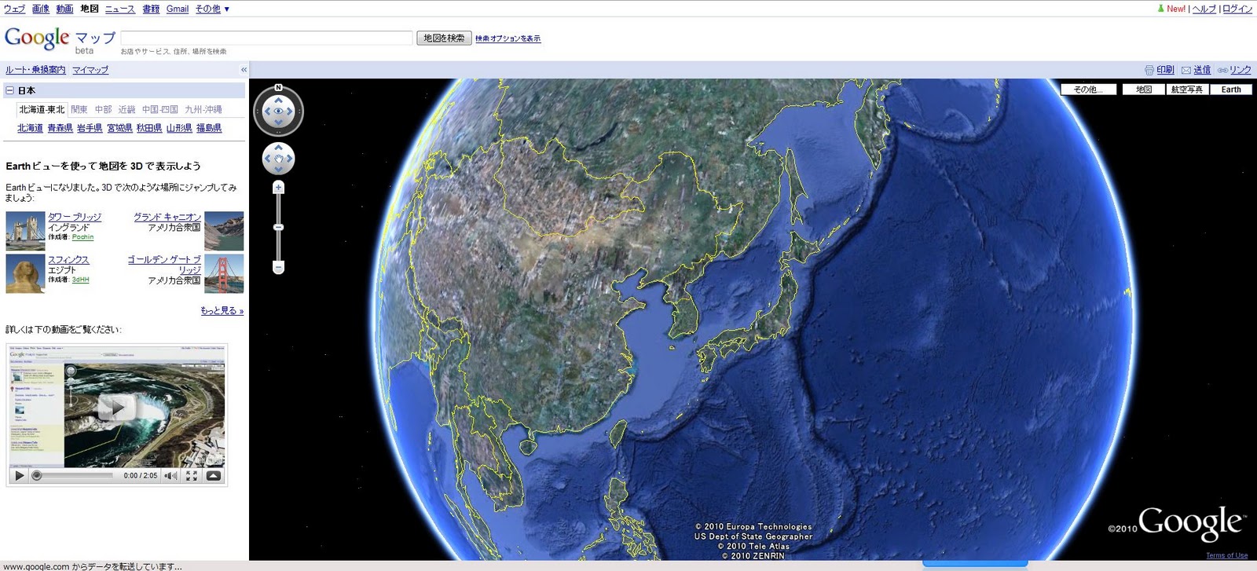Open ルート・乗換案内 directions link
This screenshot has height=571, width=1257.
tap(35, 70)
